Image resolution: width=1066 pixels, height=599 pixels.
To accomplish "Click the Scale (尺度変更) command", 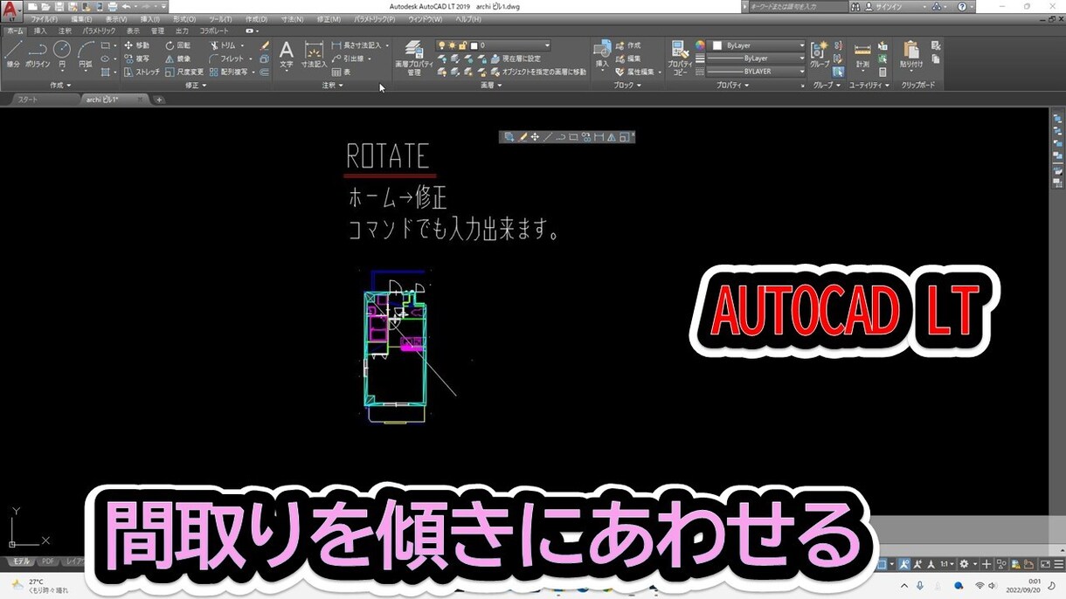I will pos(184,72).
